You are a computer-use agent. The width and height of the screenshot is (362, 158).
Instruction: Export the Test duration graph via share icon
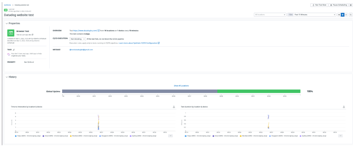tap(344, 107)
